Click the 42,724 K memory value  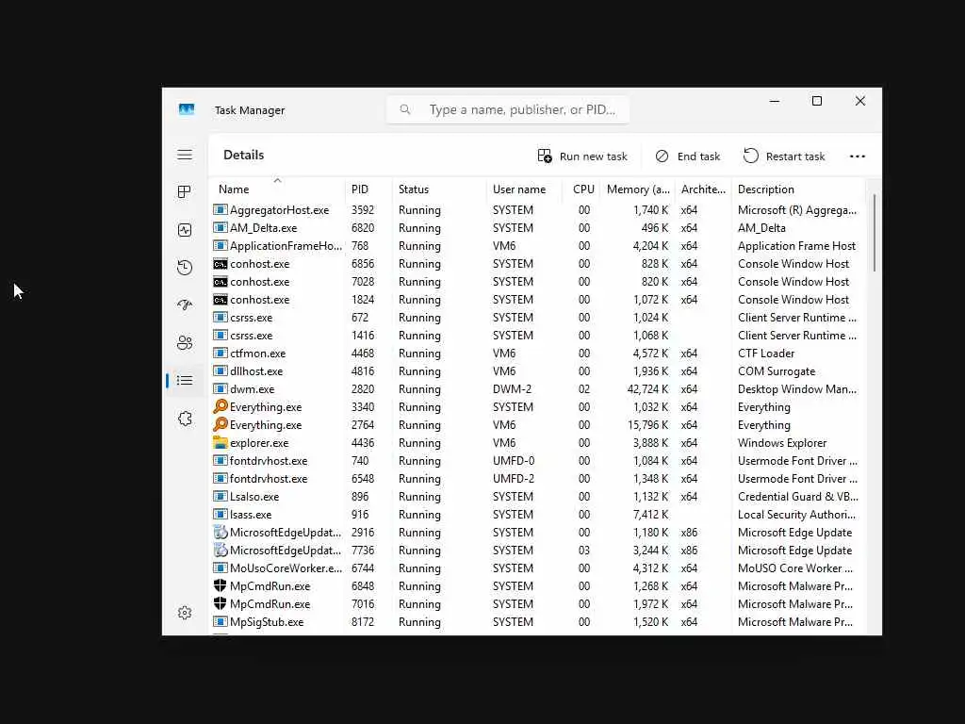click(647, 389)
